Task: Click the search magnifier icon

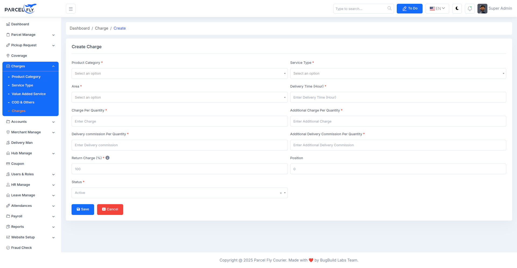Action: 389,9
